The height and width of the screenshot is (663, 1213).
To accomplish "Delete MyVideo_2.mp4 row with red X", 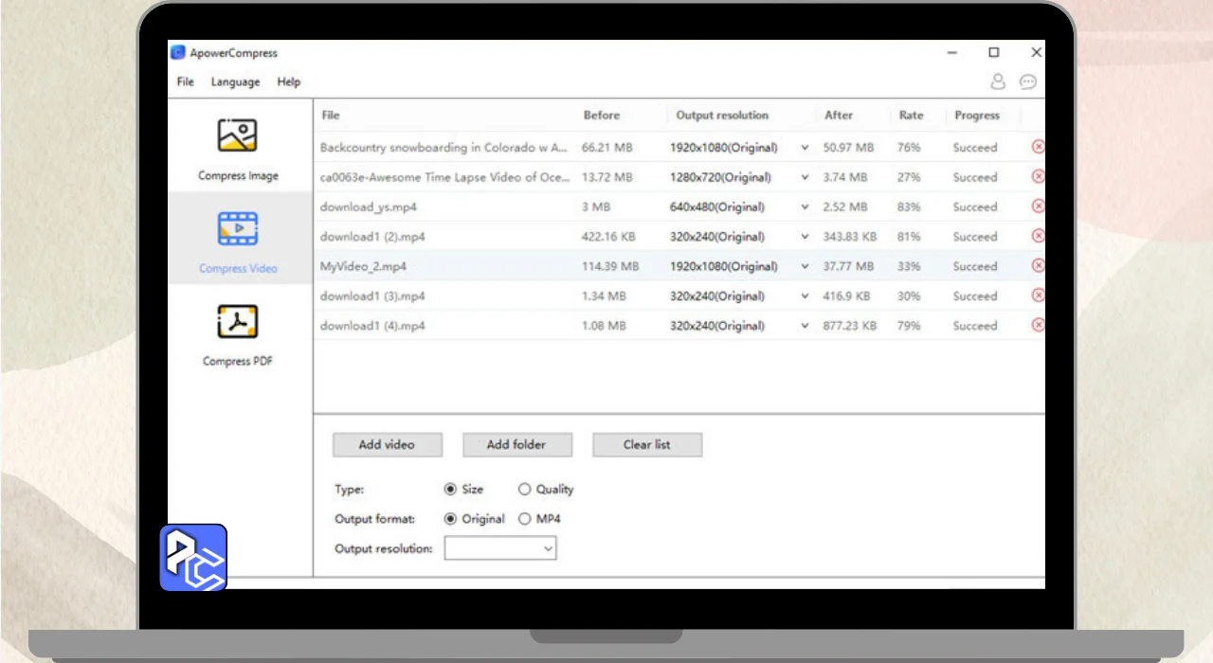I will click(x=1038, y=266).
